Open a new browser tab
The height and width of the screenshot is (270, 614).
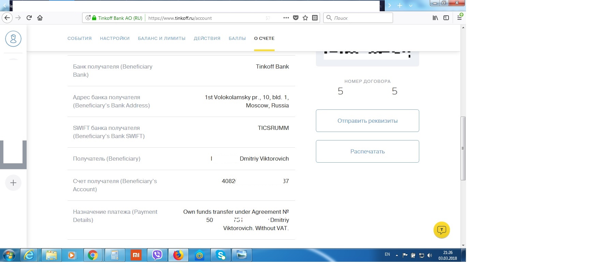click(400, 5)
